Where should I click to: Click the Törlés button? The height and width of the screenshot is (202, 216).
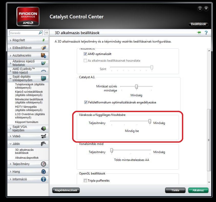[175, 190]
